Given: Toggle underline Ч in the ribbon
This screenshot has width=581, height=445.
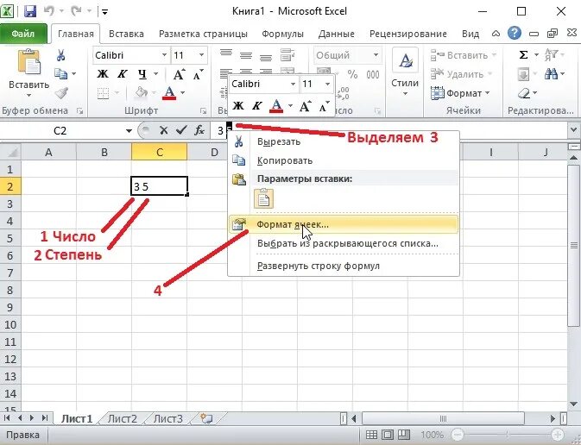Looking at the screenshot, I should click(142, 74).
